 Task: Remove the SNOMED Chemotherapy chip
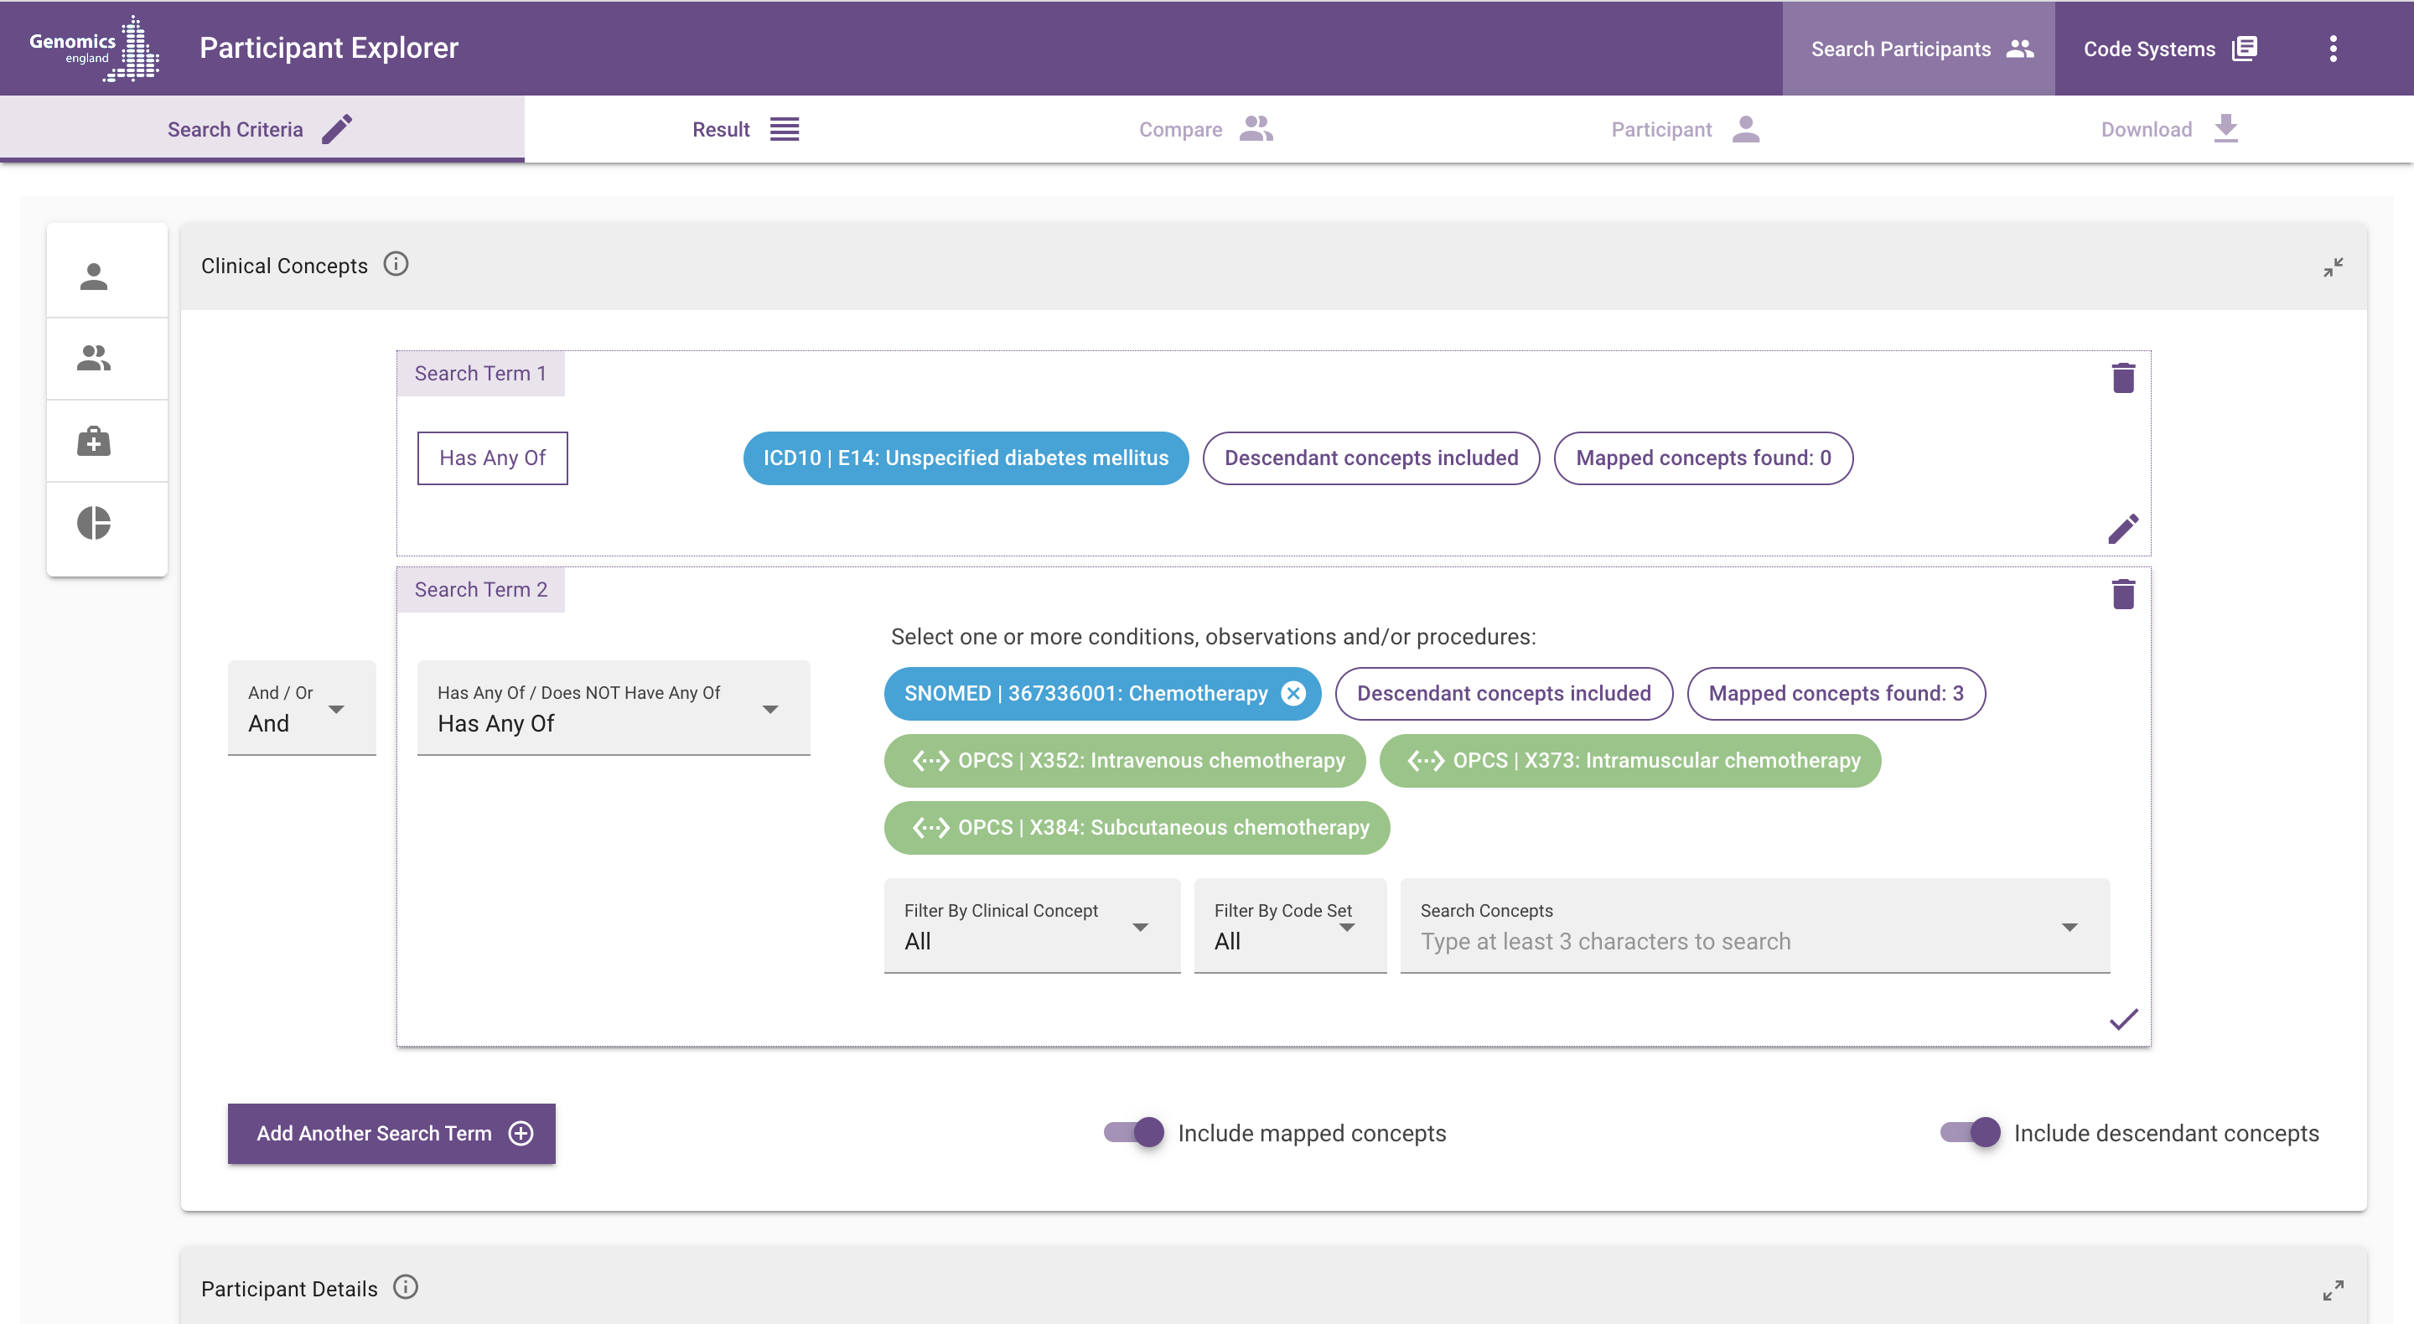point(1293,693)
